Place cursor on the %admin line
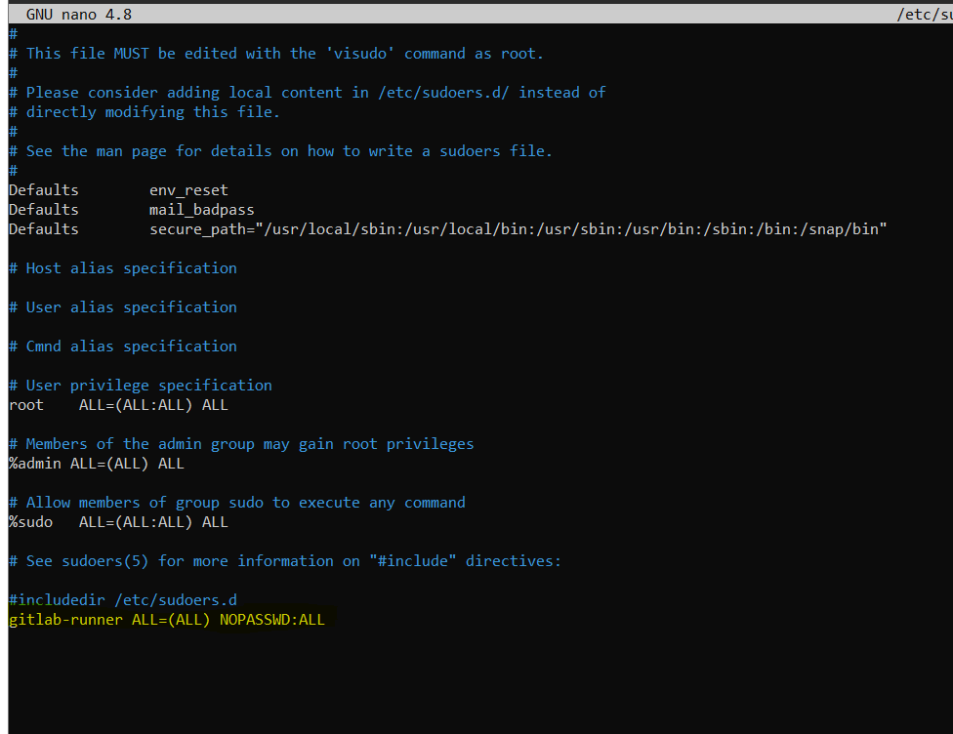953x734 pixels. (96, 464)
